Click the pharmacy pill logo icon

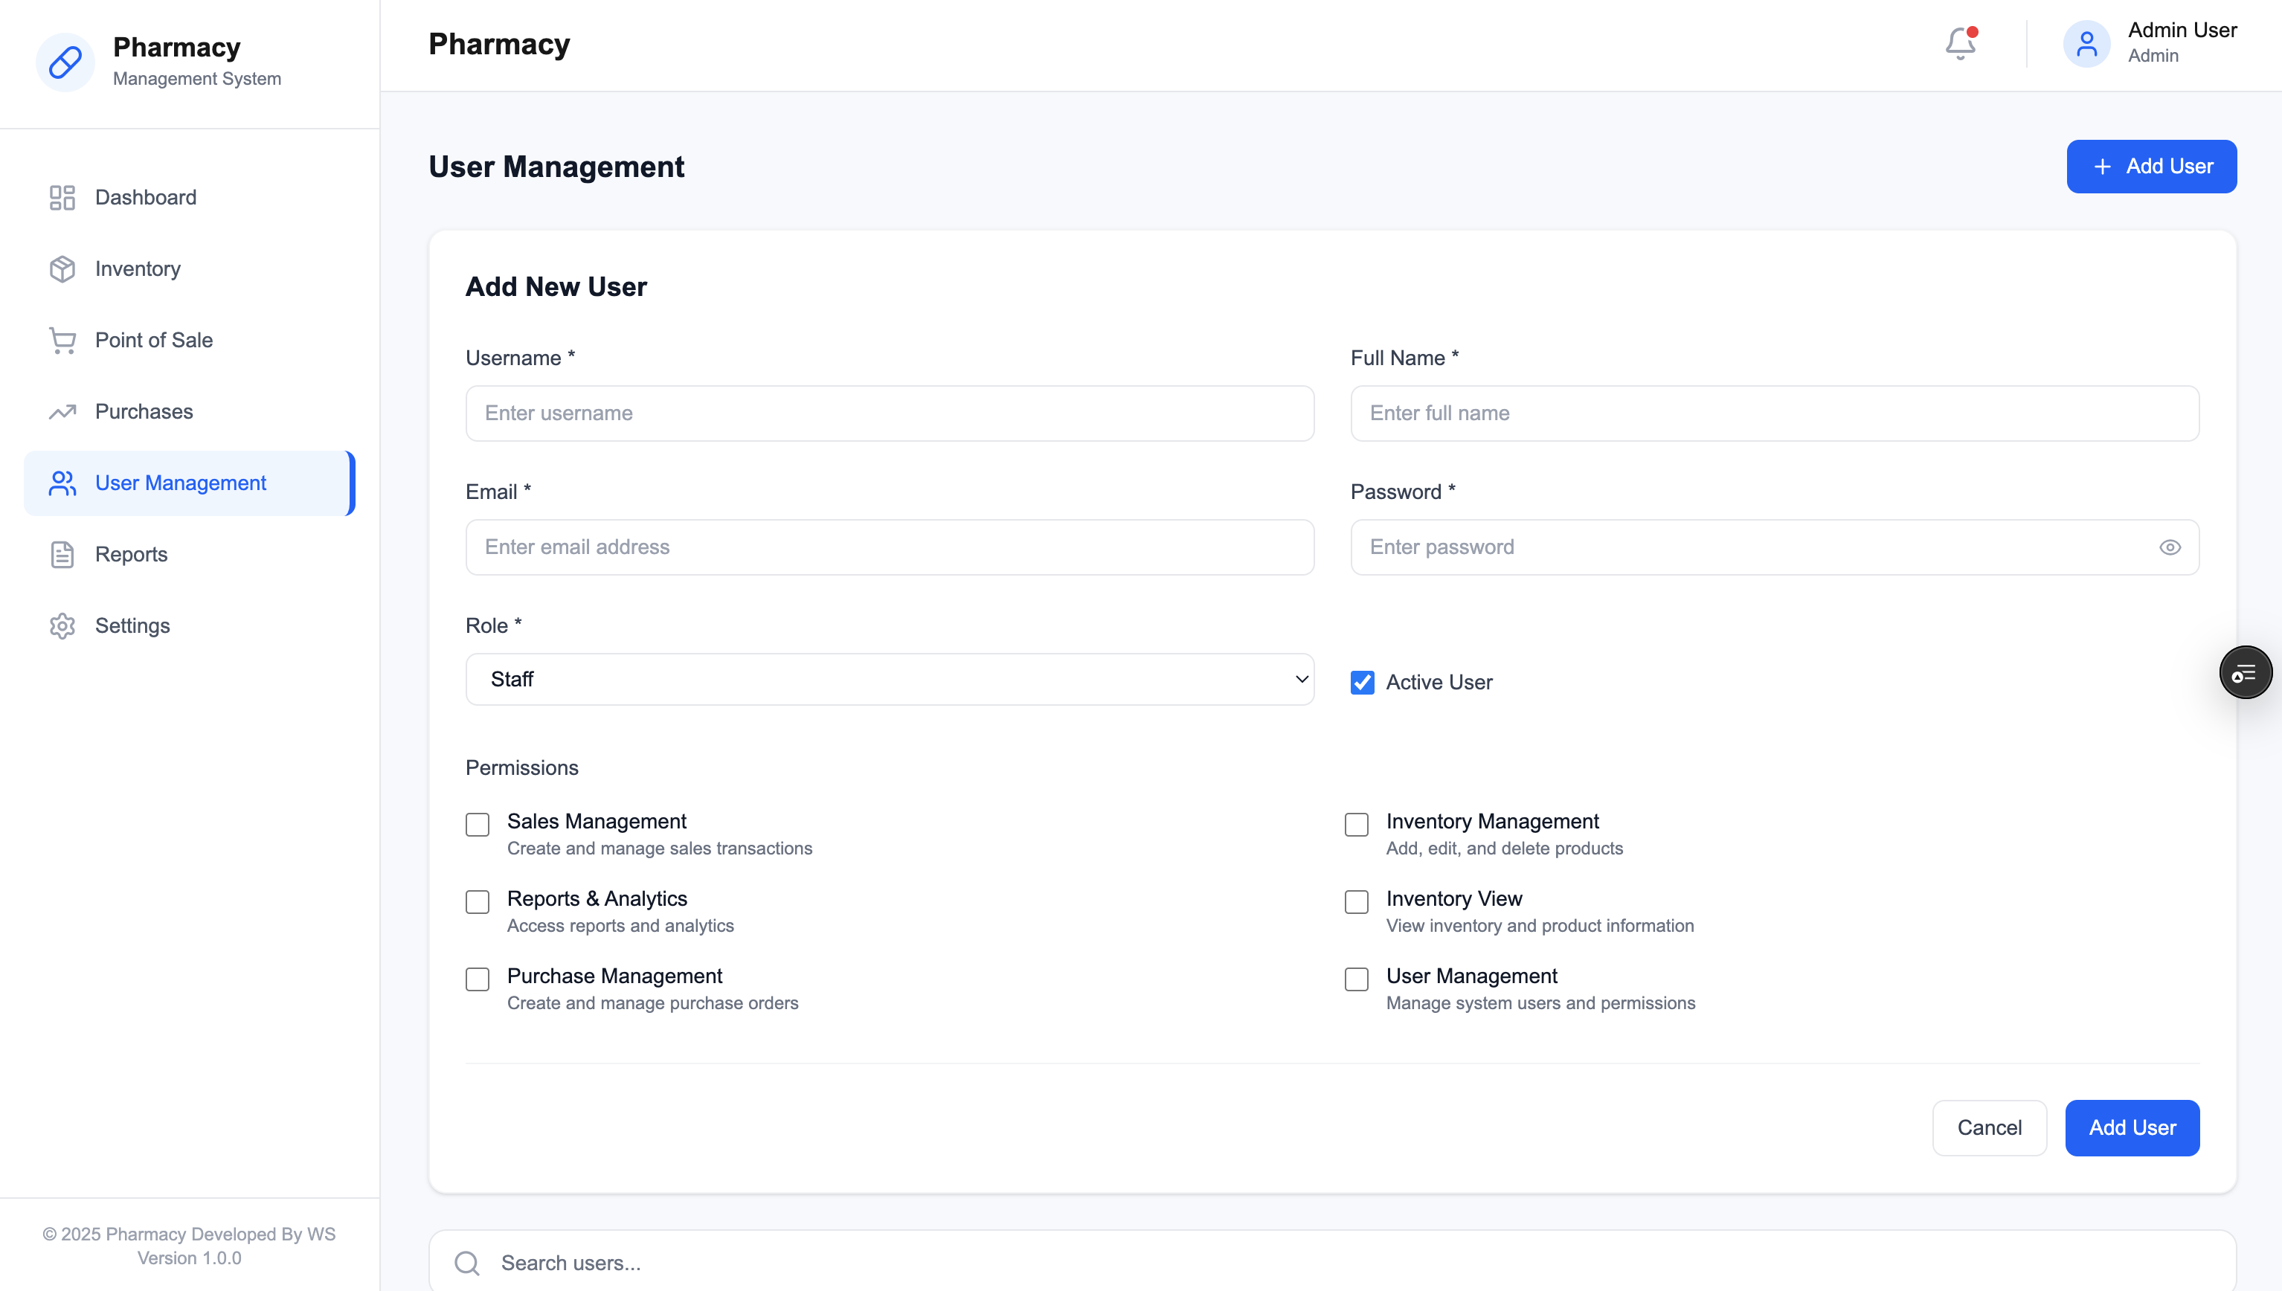coord(65,62)
